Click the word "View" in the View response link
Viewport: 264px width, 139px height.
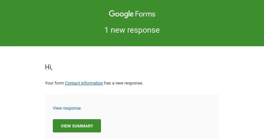[x=57, y=108]
